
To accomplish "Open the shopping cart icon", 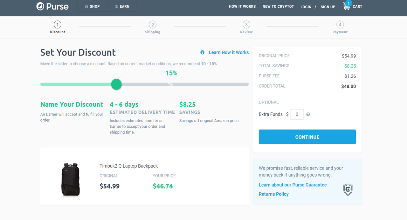I will 347,6.
